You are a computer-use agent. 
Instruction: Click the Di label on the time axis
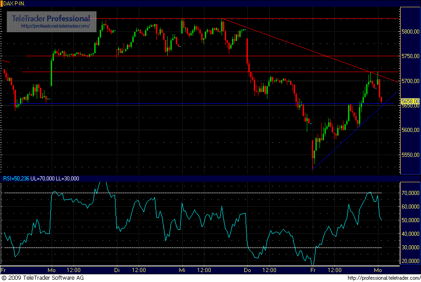coord(117,270)
